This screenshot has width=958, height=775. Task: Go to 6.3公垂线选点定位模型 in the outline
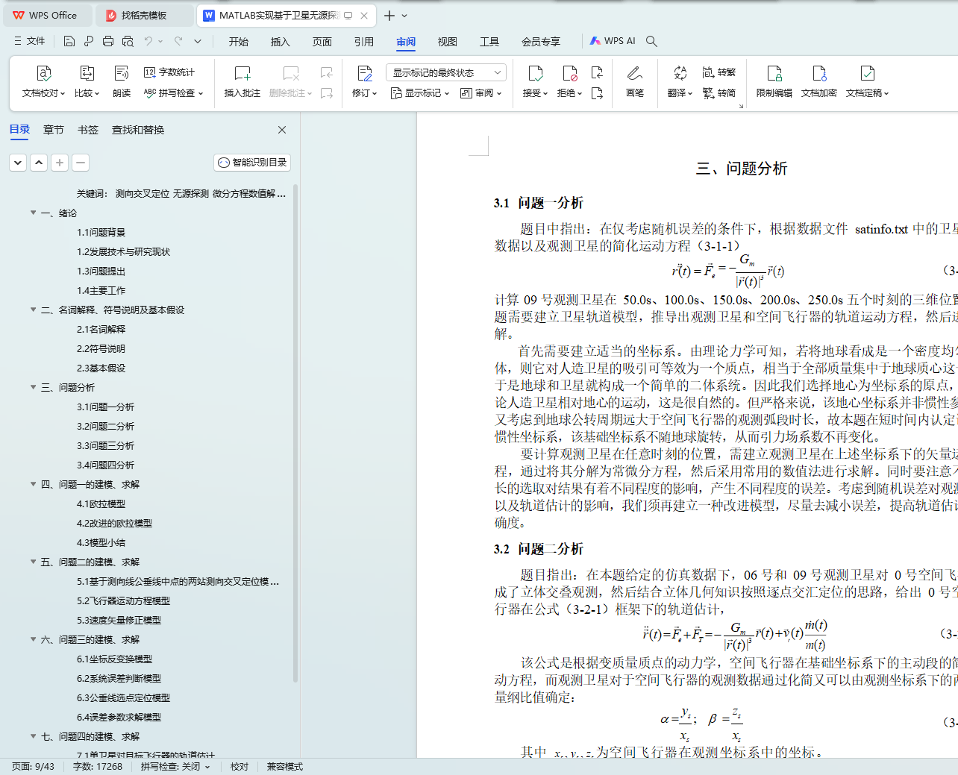click(x=123, y=698)
